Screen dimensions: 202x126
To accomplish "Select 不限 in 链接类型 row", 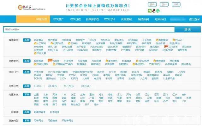I will 27,120.
